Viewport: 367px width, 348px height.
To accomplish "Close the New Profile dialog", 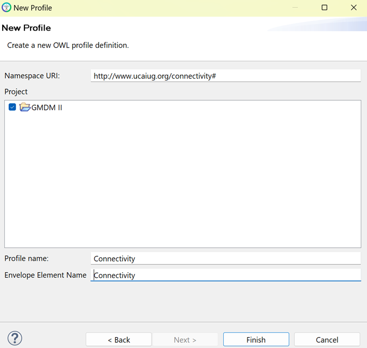I will click(354, 8).
